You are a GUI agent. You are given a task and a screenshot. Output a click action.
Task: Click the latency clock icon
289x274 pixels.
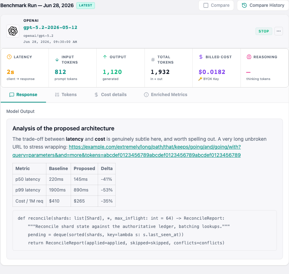click(x=9, y=57)
